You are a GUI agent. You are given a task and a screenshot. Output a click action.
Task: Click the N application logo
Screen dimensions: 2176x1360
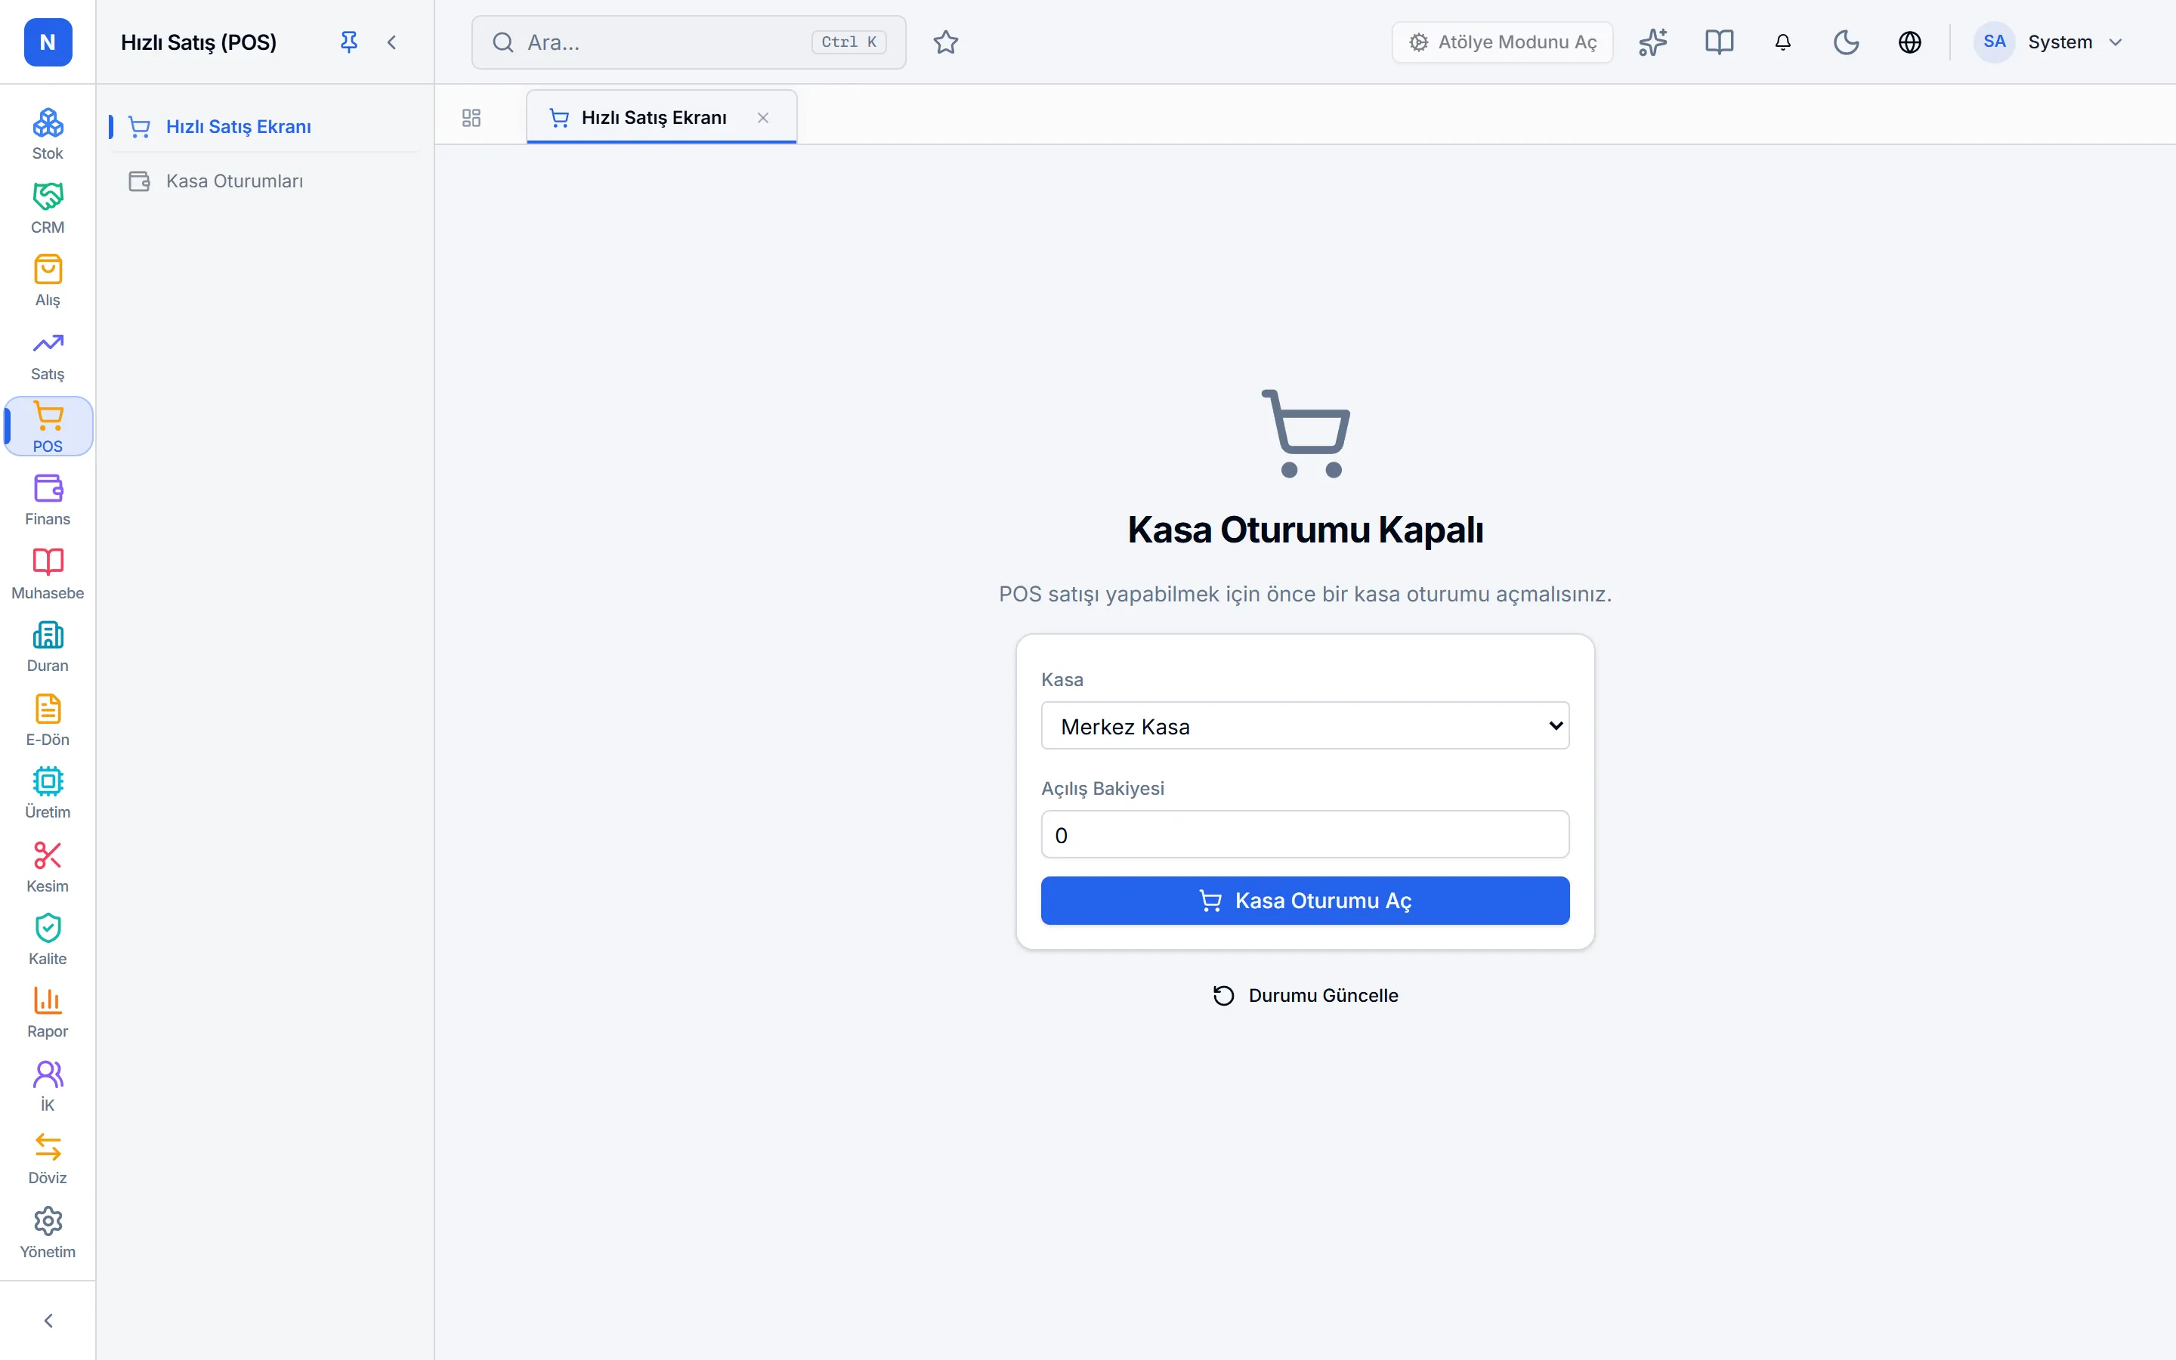tap(48, 42)
